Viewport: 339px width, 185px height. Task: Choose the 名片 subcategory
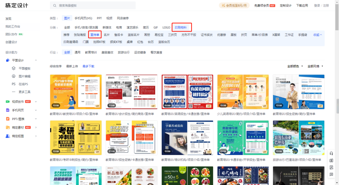point(107,35)
